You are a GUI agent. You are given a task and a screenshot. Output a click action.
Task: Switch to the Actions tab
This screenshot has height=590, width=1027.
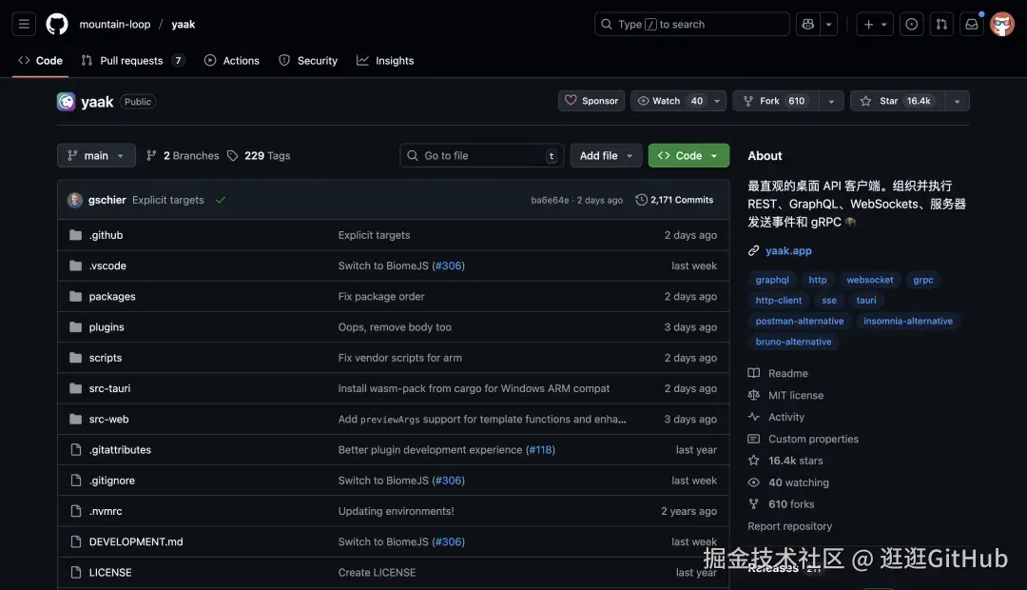pyautogui.click(x=232, y=60)
